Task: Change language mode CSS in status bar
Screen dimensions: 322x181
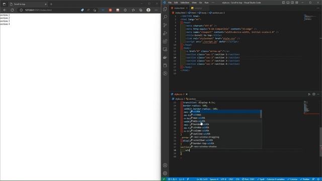Action: click(x=237, y=179)
